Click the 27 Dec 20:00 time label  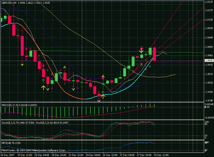[144, 155]
